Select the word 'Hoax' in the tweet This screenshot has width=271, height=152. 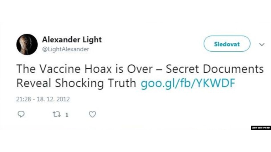click(98, 69)
